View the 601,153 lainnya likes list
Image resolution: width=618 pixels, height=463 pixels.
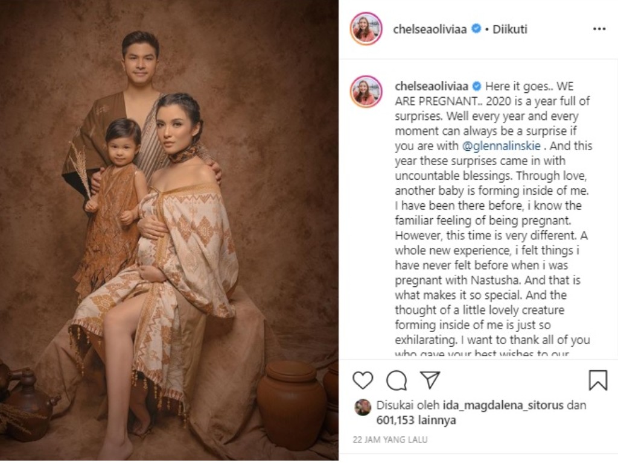[416, 420]
